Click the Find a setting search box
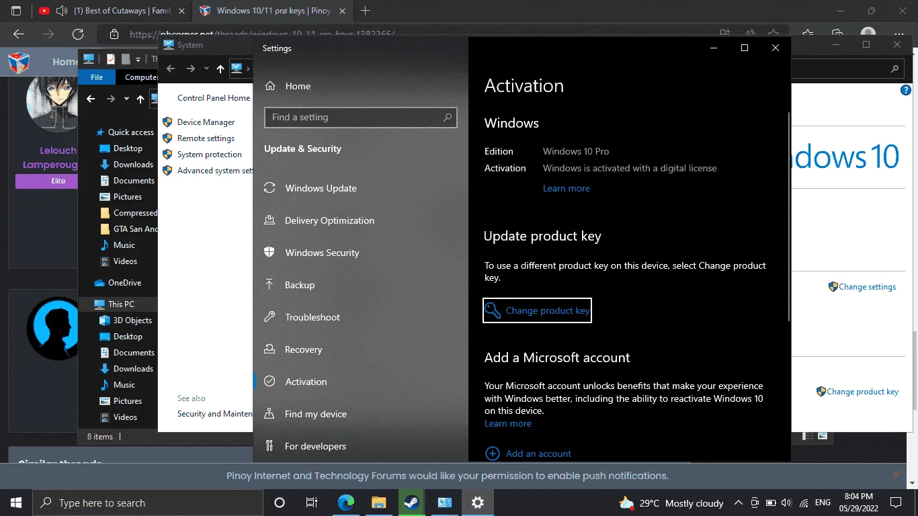The width and height of the screenshot is (918, 516). click(360, 117)
